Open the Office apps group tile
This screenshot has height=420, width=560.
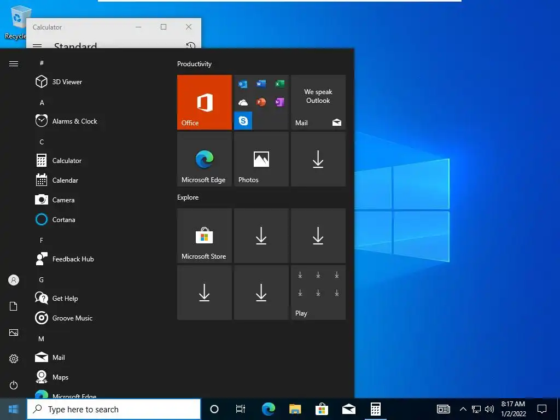261,102
